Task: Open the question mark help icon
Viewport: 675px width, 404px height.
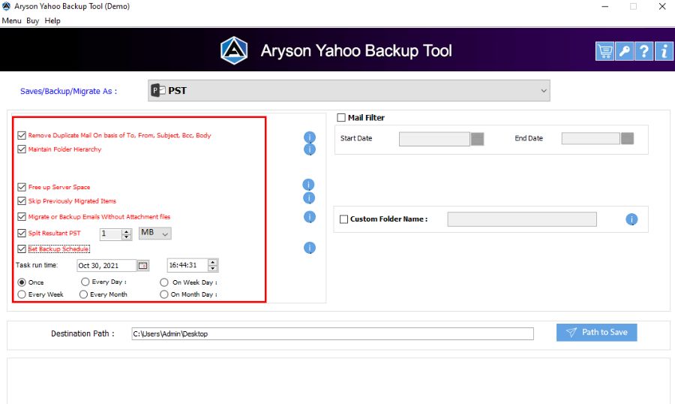Action: pos(644,51)
